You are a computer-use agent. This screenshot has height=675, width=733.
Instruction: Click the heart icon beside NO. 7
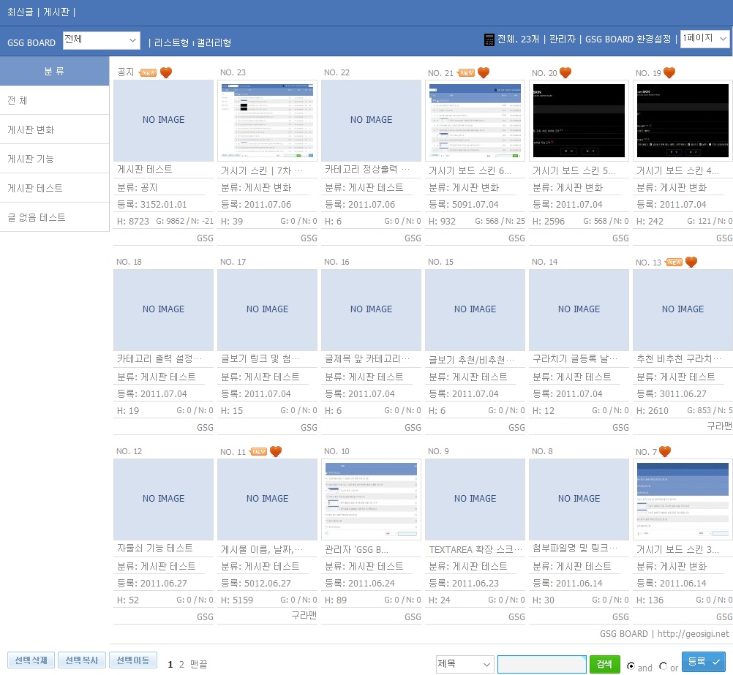pos(665,451)
